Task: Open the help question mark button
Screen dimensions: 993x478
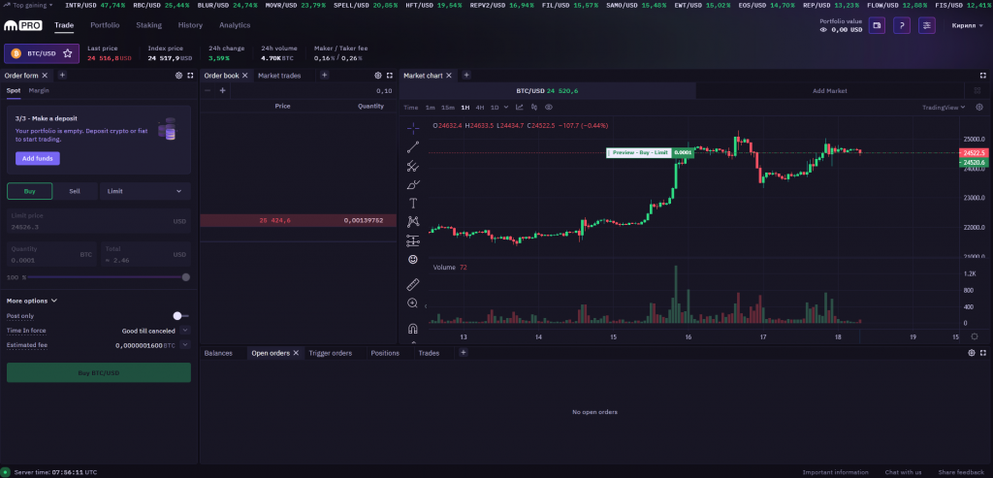Action: pyautogui.click(x=902, y=25)
